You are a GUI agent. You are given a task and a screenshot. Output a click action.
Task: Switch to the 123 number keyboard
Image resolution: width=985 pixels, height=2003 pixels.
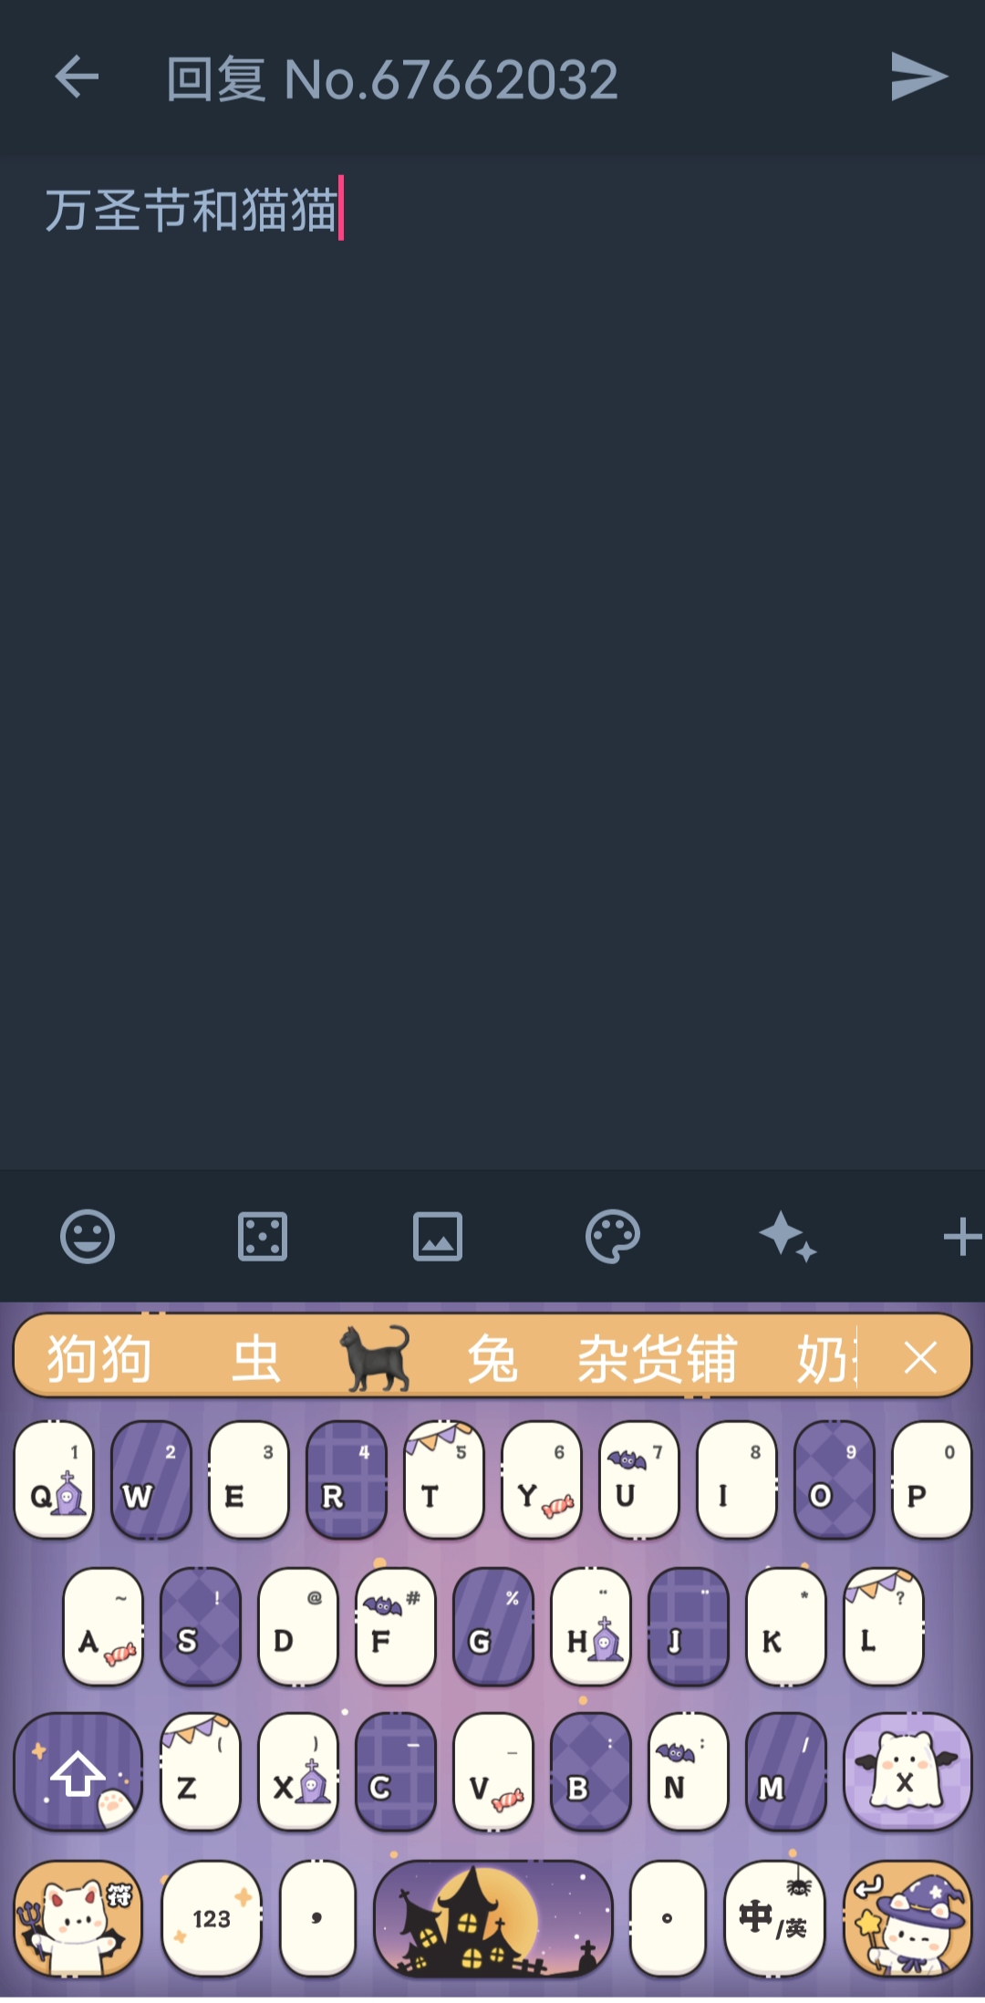pos(212,1918)
